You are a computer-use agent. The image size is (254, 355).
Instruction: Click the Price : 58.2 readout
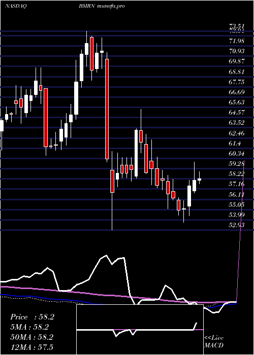click(32, 317)
